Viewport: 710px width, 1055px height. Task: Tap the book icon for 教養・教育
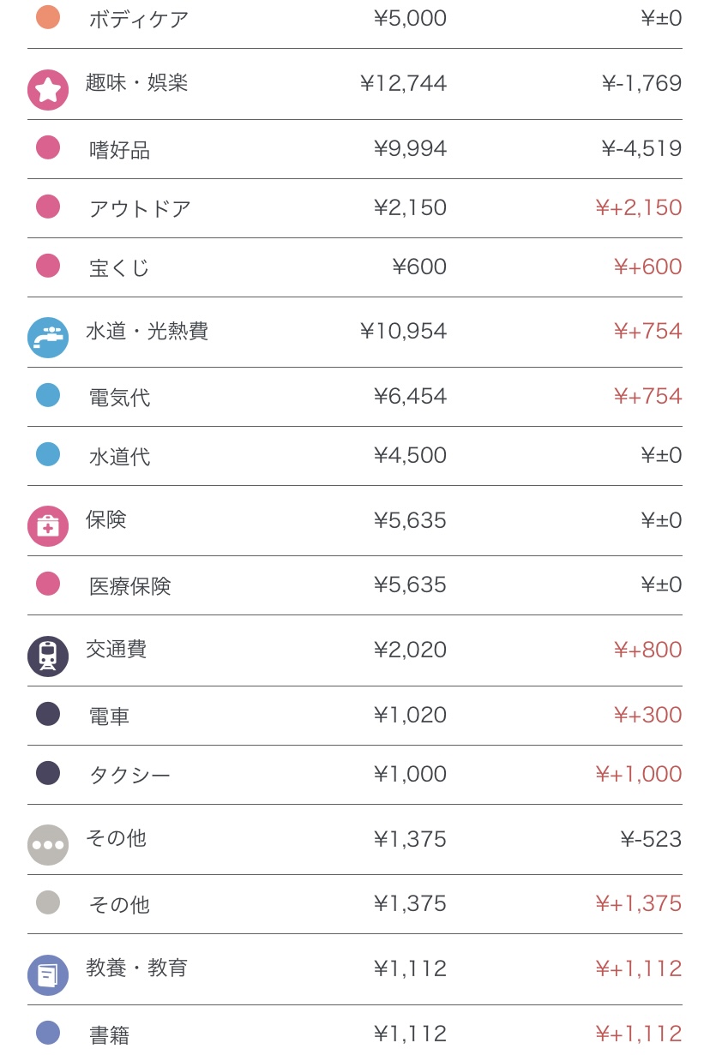coord(48,975)
